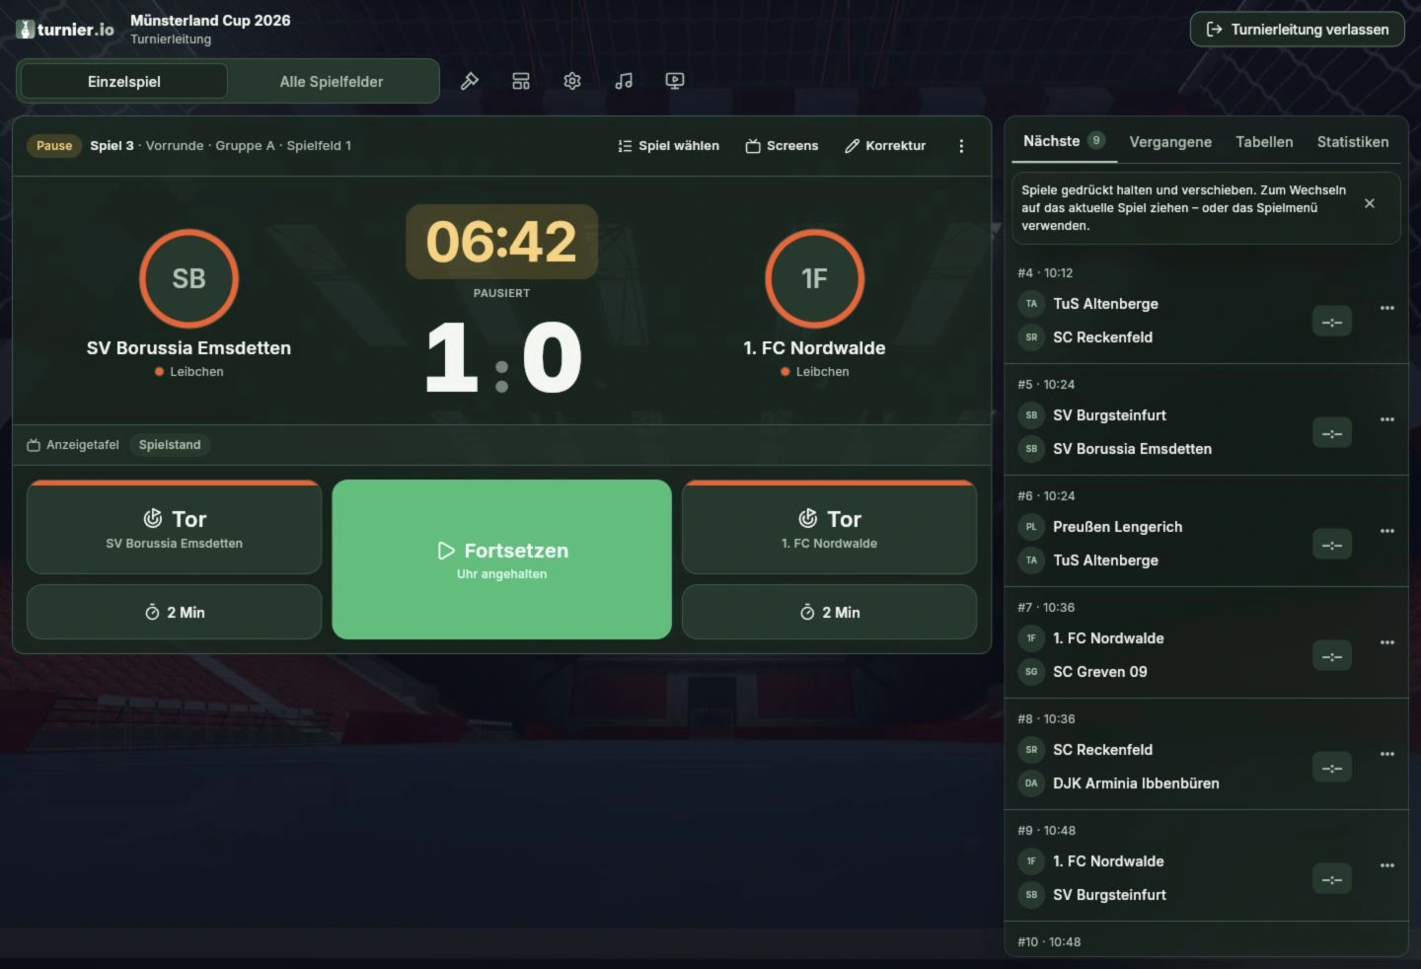Open options menu for match #4

coord(1387,308)
